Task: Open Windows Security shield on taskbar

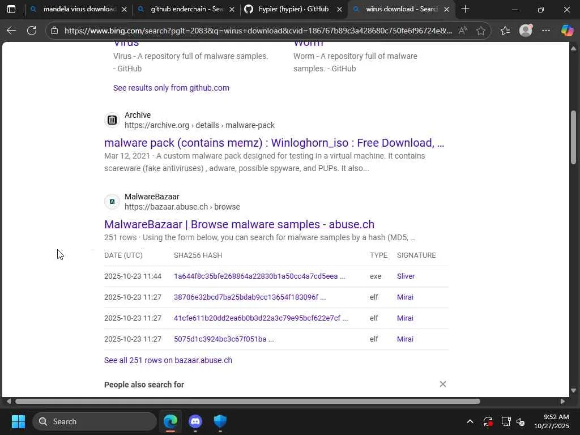Action: click(x=220, y=421)
